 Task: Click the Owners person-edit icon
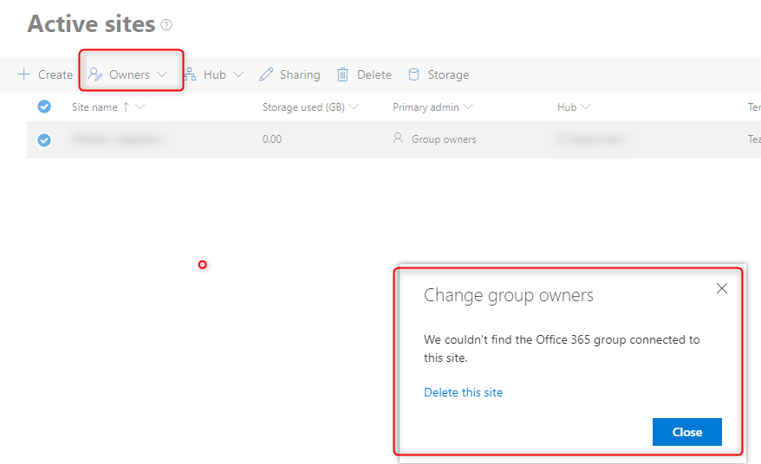(95, 74)
